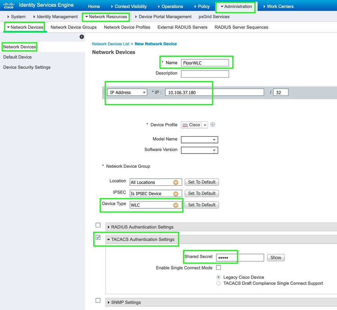
Task: Set Location to default
Action: [x=202, y=182]
